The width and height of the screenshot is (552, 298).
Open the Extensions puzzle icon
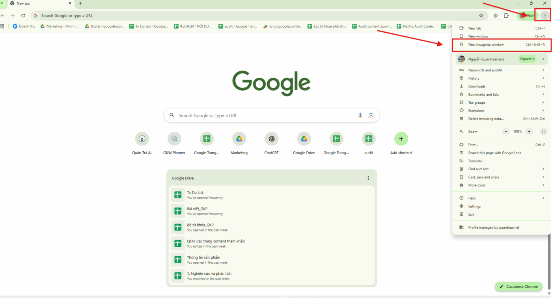[506, 15]
